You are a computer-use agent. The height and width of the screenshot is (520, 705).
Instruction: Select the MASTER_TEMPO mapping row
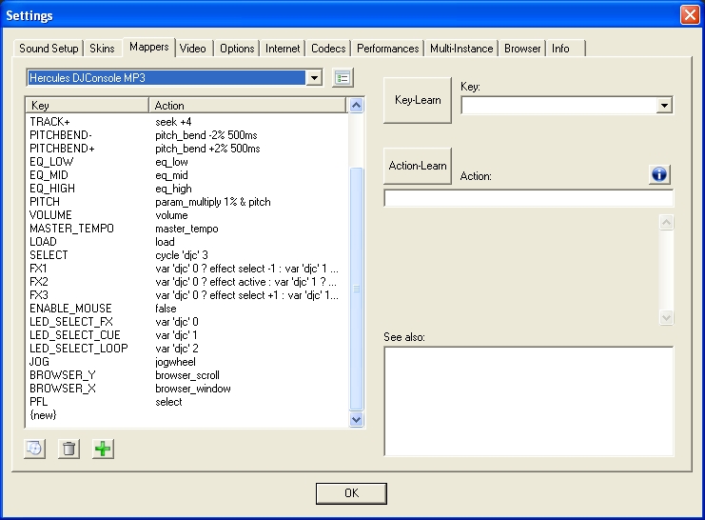pos(71,229)
